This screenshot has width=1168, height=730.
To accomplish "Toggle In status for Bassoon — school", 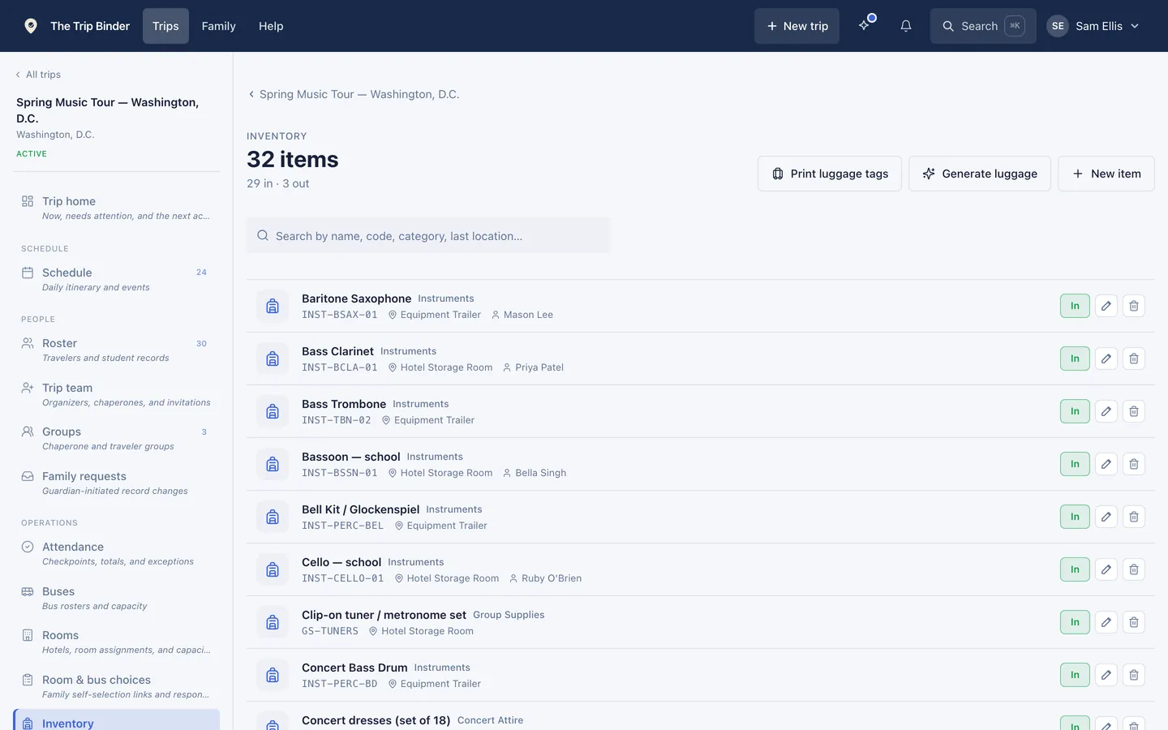I will pyautogui.click(x=1075, y=464).
